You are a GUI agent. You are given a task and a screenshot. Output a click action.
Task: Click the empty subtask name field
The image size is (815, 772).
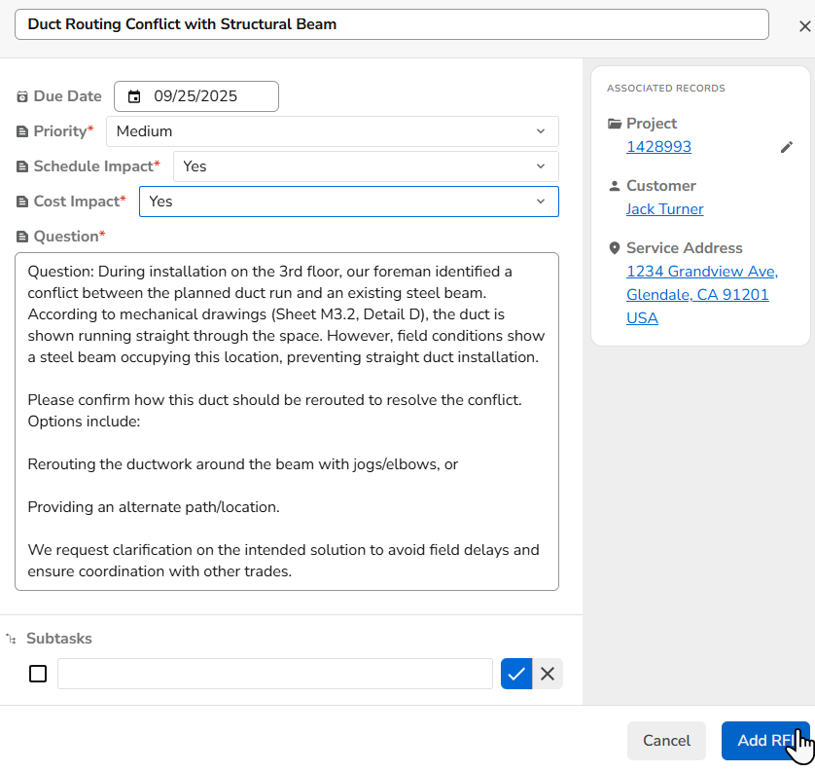[275, 674]
